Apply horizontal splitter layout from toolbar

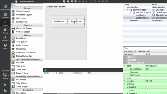coord(87,2)
